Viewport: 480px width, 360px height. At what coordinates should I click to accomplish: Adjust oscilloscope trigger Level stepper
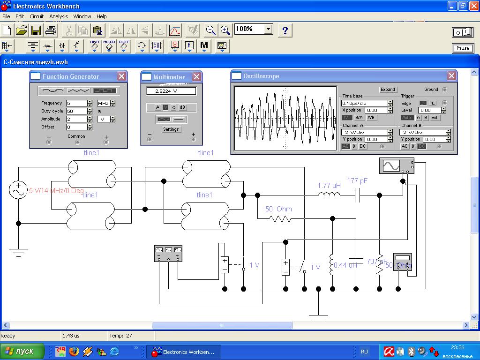pos(444,110)
